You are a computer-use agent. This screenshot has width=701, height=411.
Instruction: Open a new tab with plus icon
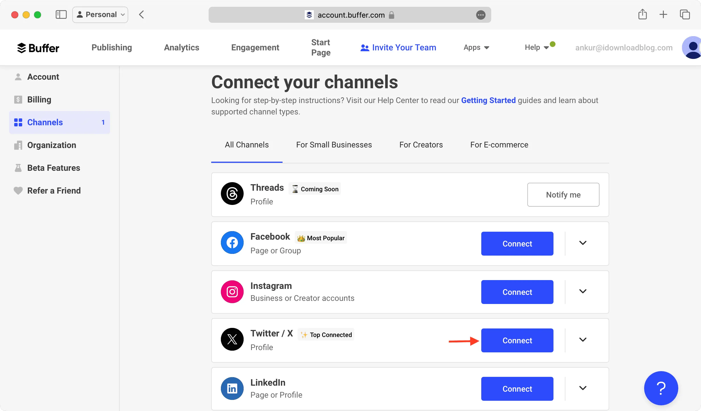pyautogui.click(x=663, y=15)
